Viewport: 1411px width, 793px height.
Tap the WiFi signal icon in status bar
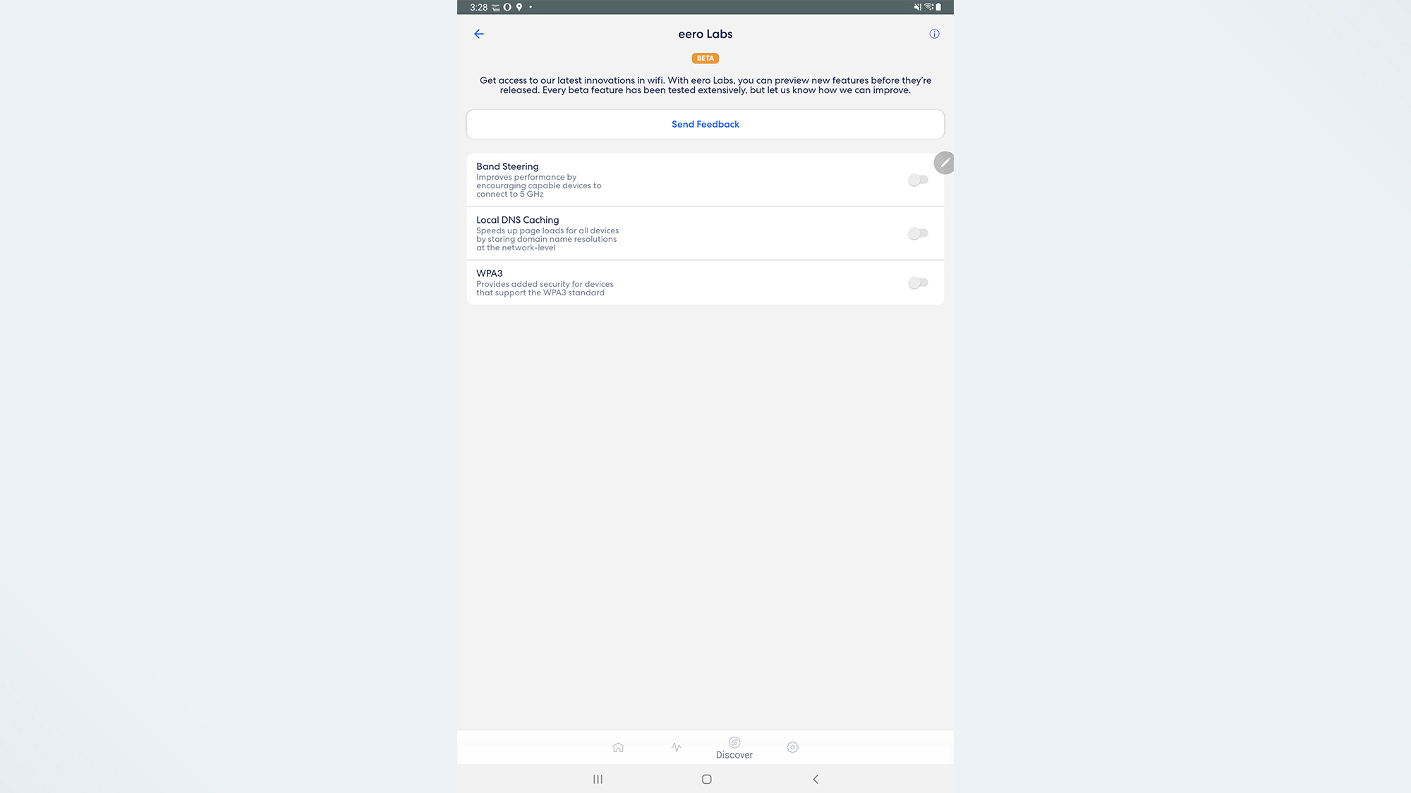coord(926,7)
